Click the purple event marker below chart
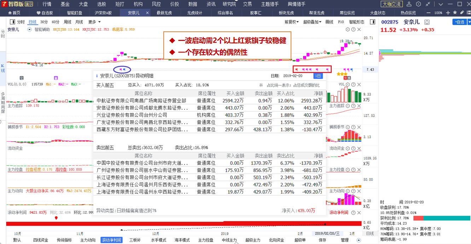 [56, 78]
